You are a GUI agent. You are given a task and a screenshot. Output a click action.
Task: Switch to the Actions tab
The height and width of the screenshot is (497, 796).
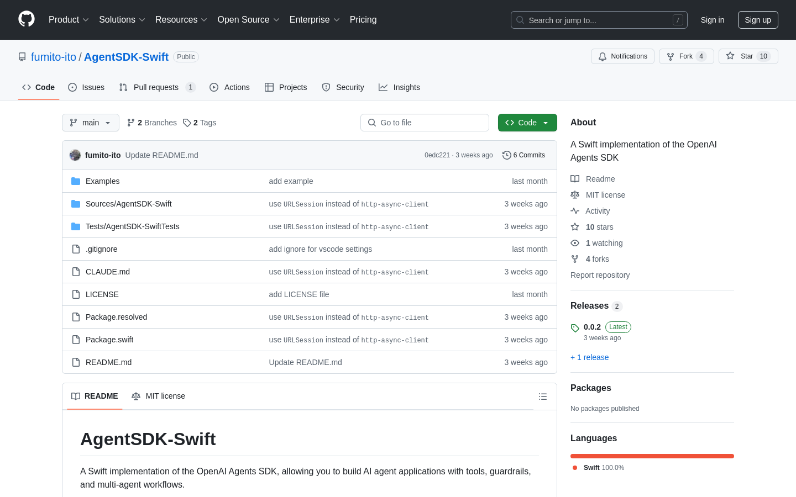(229, 87)
